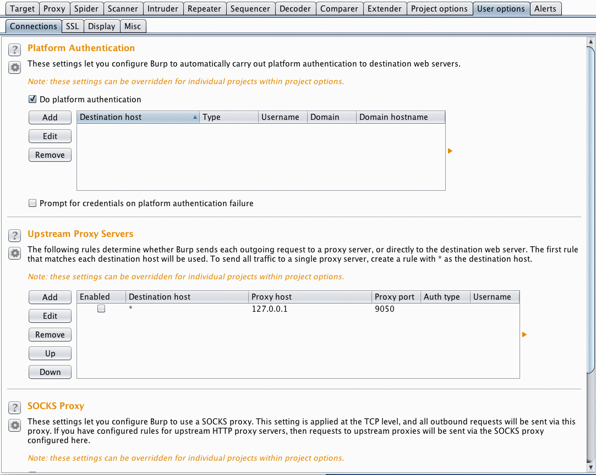Open help for Platform Authentication
The image size is (596, 475).
point(14,49)
